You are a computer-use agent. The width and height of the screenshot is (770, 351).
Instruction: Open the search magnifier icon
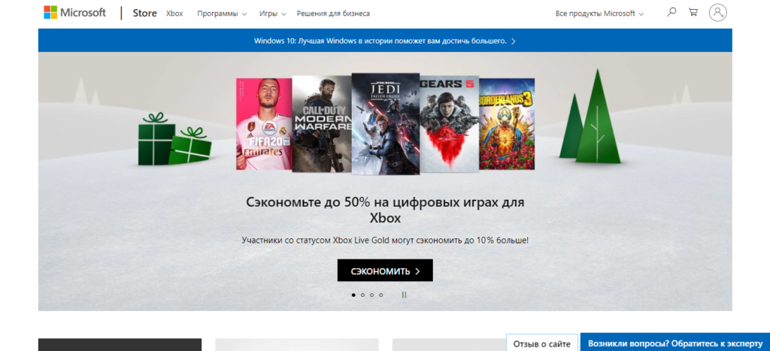click(671, 13)
